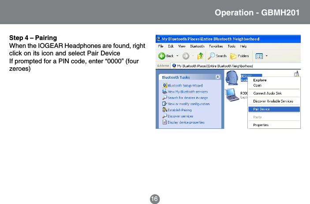This screenshot has width=310, height=204.
Task: Choose Open from the context menu
Action: (258, 85)
